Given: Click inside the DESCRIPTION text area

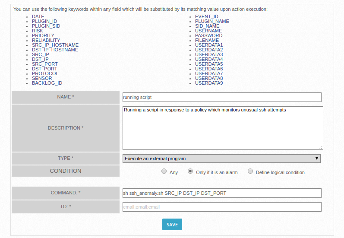Looking at the screenshot, I should [223, 128].
